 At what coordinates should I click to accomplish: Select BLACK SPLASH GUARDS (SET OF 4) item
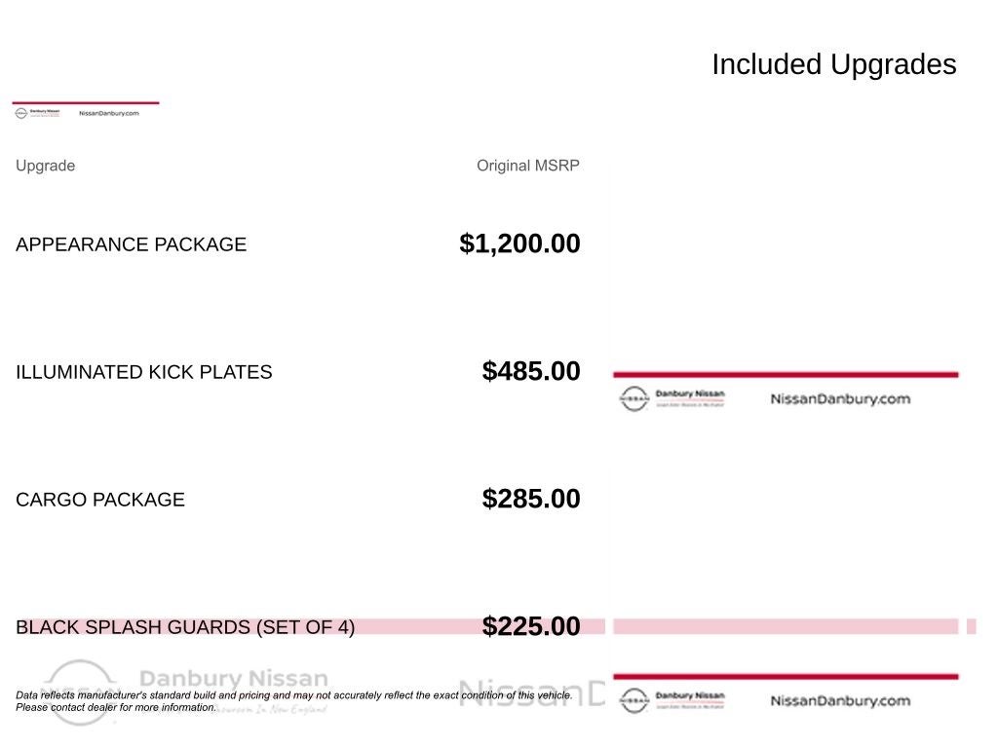click(185, 627)
